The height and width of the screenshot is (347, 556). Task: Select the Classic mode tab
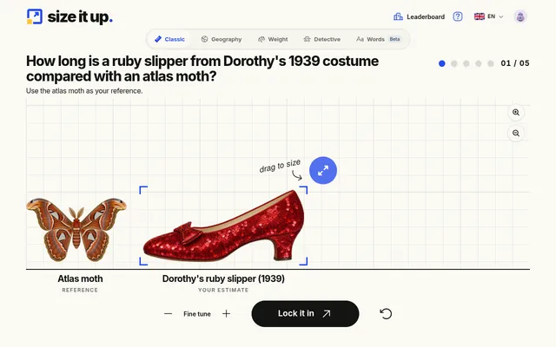click(170, 39)
